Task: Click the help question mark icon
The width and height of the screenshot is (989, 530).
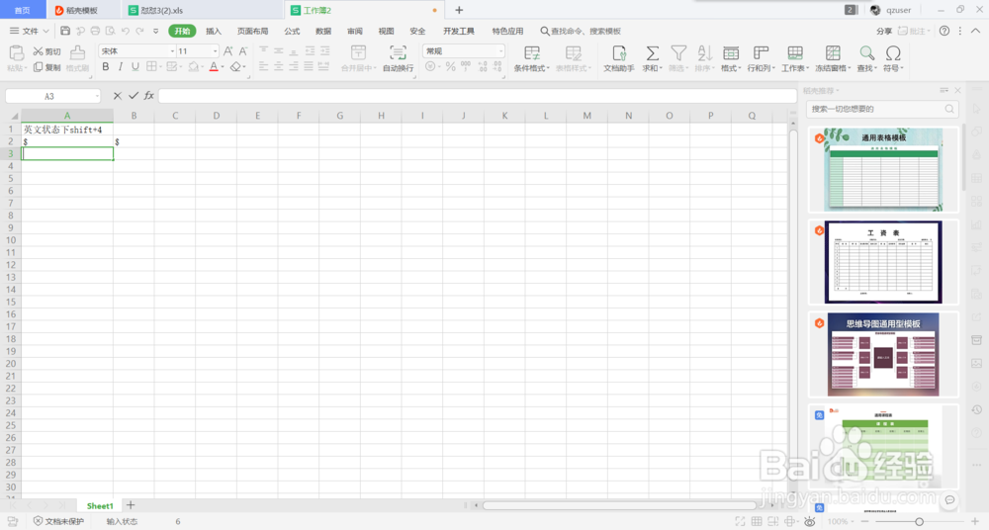Action: 944,31
